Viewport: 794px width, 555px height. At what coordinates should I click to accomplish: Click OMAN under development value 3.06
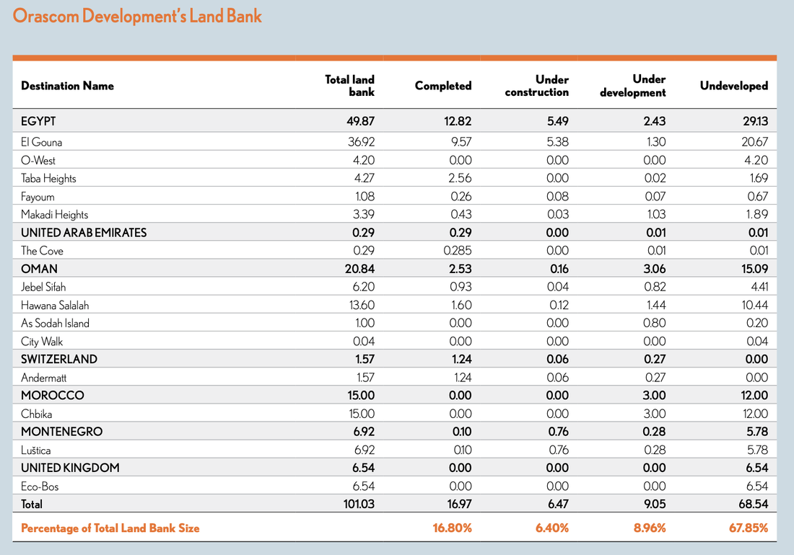click(655, 269)
